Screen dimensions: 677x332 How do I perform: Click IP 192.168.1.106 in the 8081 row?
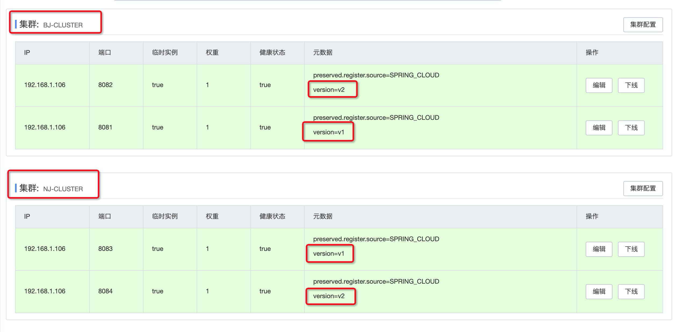45,128
